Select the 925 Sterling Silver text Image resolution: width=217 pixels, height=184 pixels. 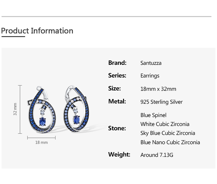(162, 102)
